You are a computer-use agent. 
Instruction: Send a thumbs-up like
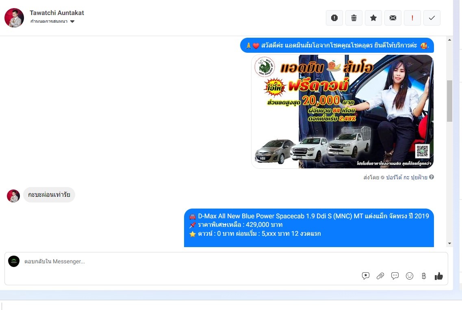pos(438,276)
